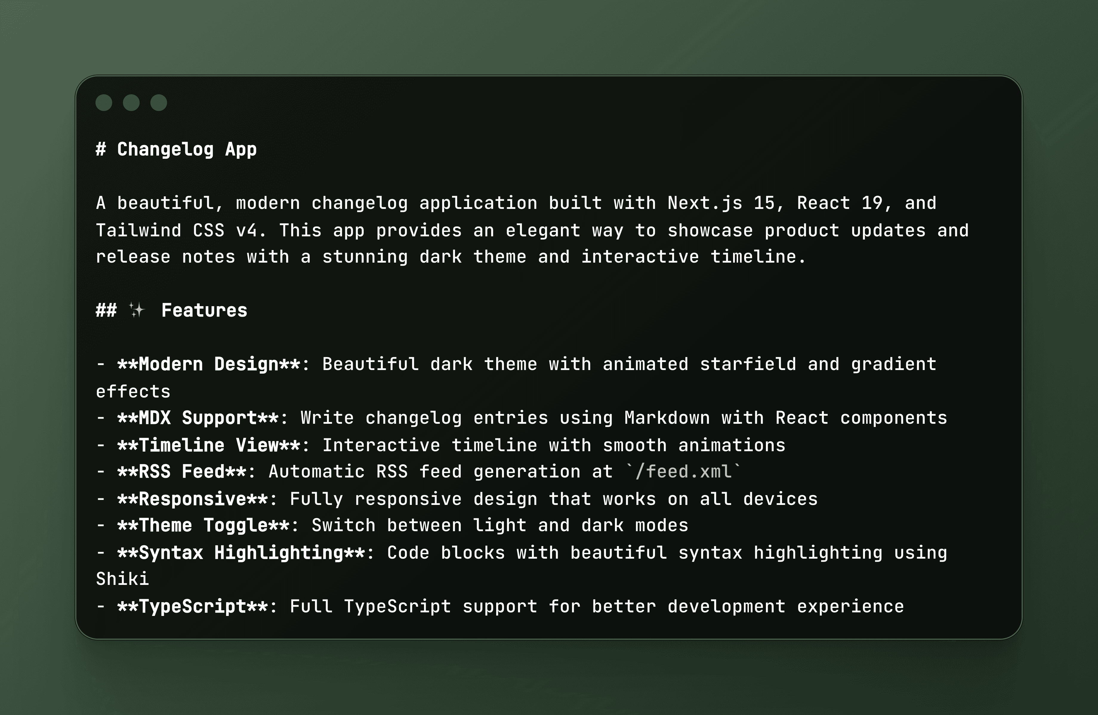Click the rightmost window control dot
This screenshot has width=1098, height=715.
click(159, 102)
